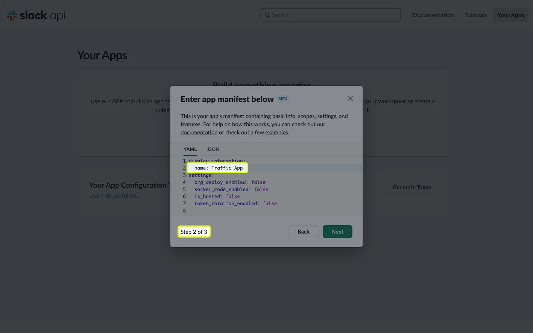Screen dimensions: 533x333
Task: Click the Back button
Action: click(x=303, y=232)
